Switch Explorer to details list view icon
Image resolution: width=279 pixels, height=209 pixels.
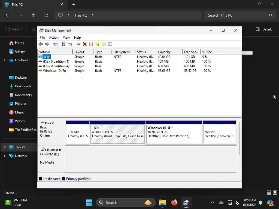(x=269, y=193)
